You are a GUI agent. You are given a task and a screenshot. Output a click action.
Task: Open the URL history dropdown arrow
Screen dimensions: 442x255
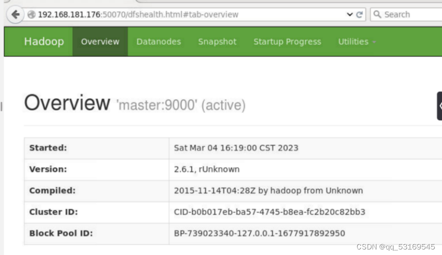point(350,14)
